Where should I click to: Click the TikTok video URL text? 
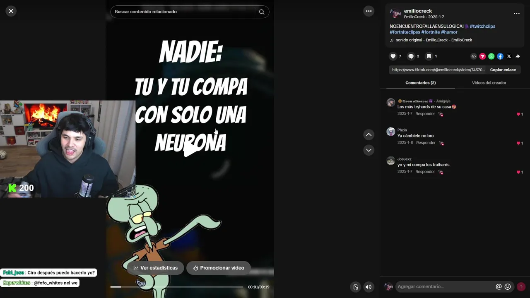[438, 70]
